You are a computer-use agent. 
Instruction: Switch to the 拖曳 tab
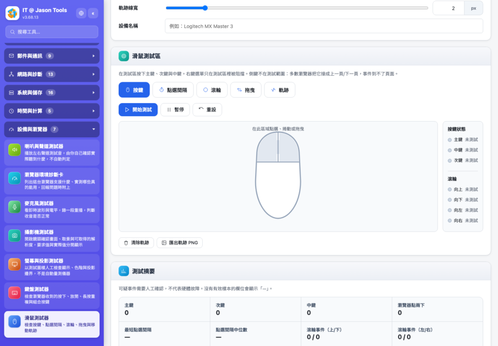click(x=246, y=90)
